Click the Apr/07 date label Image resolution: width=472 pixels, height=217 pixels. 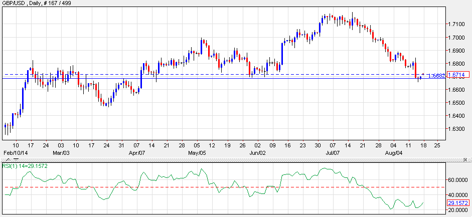tap(137, 152)
